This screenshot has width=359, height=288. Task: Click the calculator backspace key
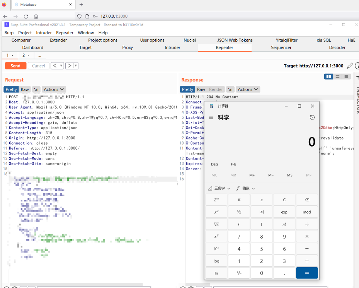coord(307,200)
